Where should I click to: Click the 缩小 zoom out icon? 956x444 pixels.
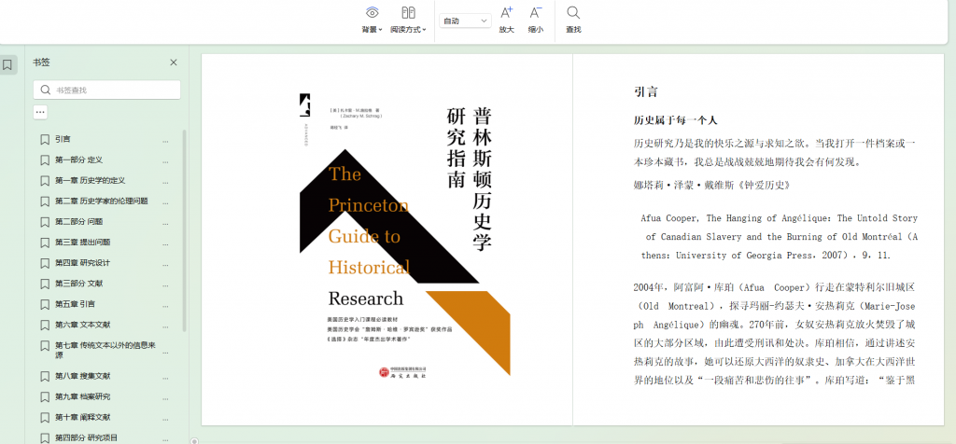pyautogui.click(x=535, y=13)
